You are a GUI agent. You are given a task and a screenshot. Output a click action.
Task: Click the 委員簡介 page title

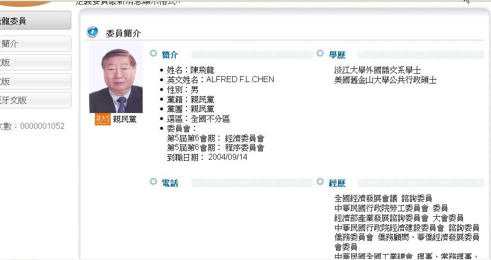click(x=123, y=33)
